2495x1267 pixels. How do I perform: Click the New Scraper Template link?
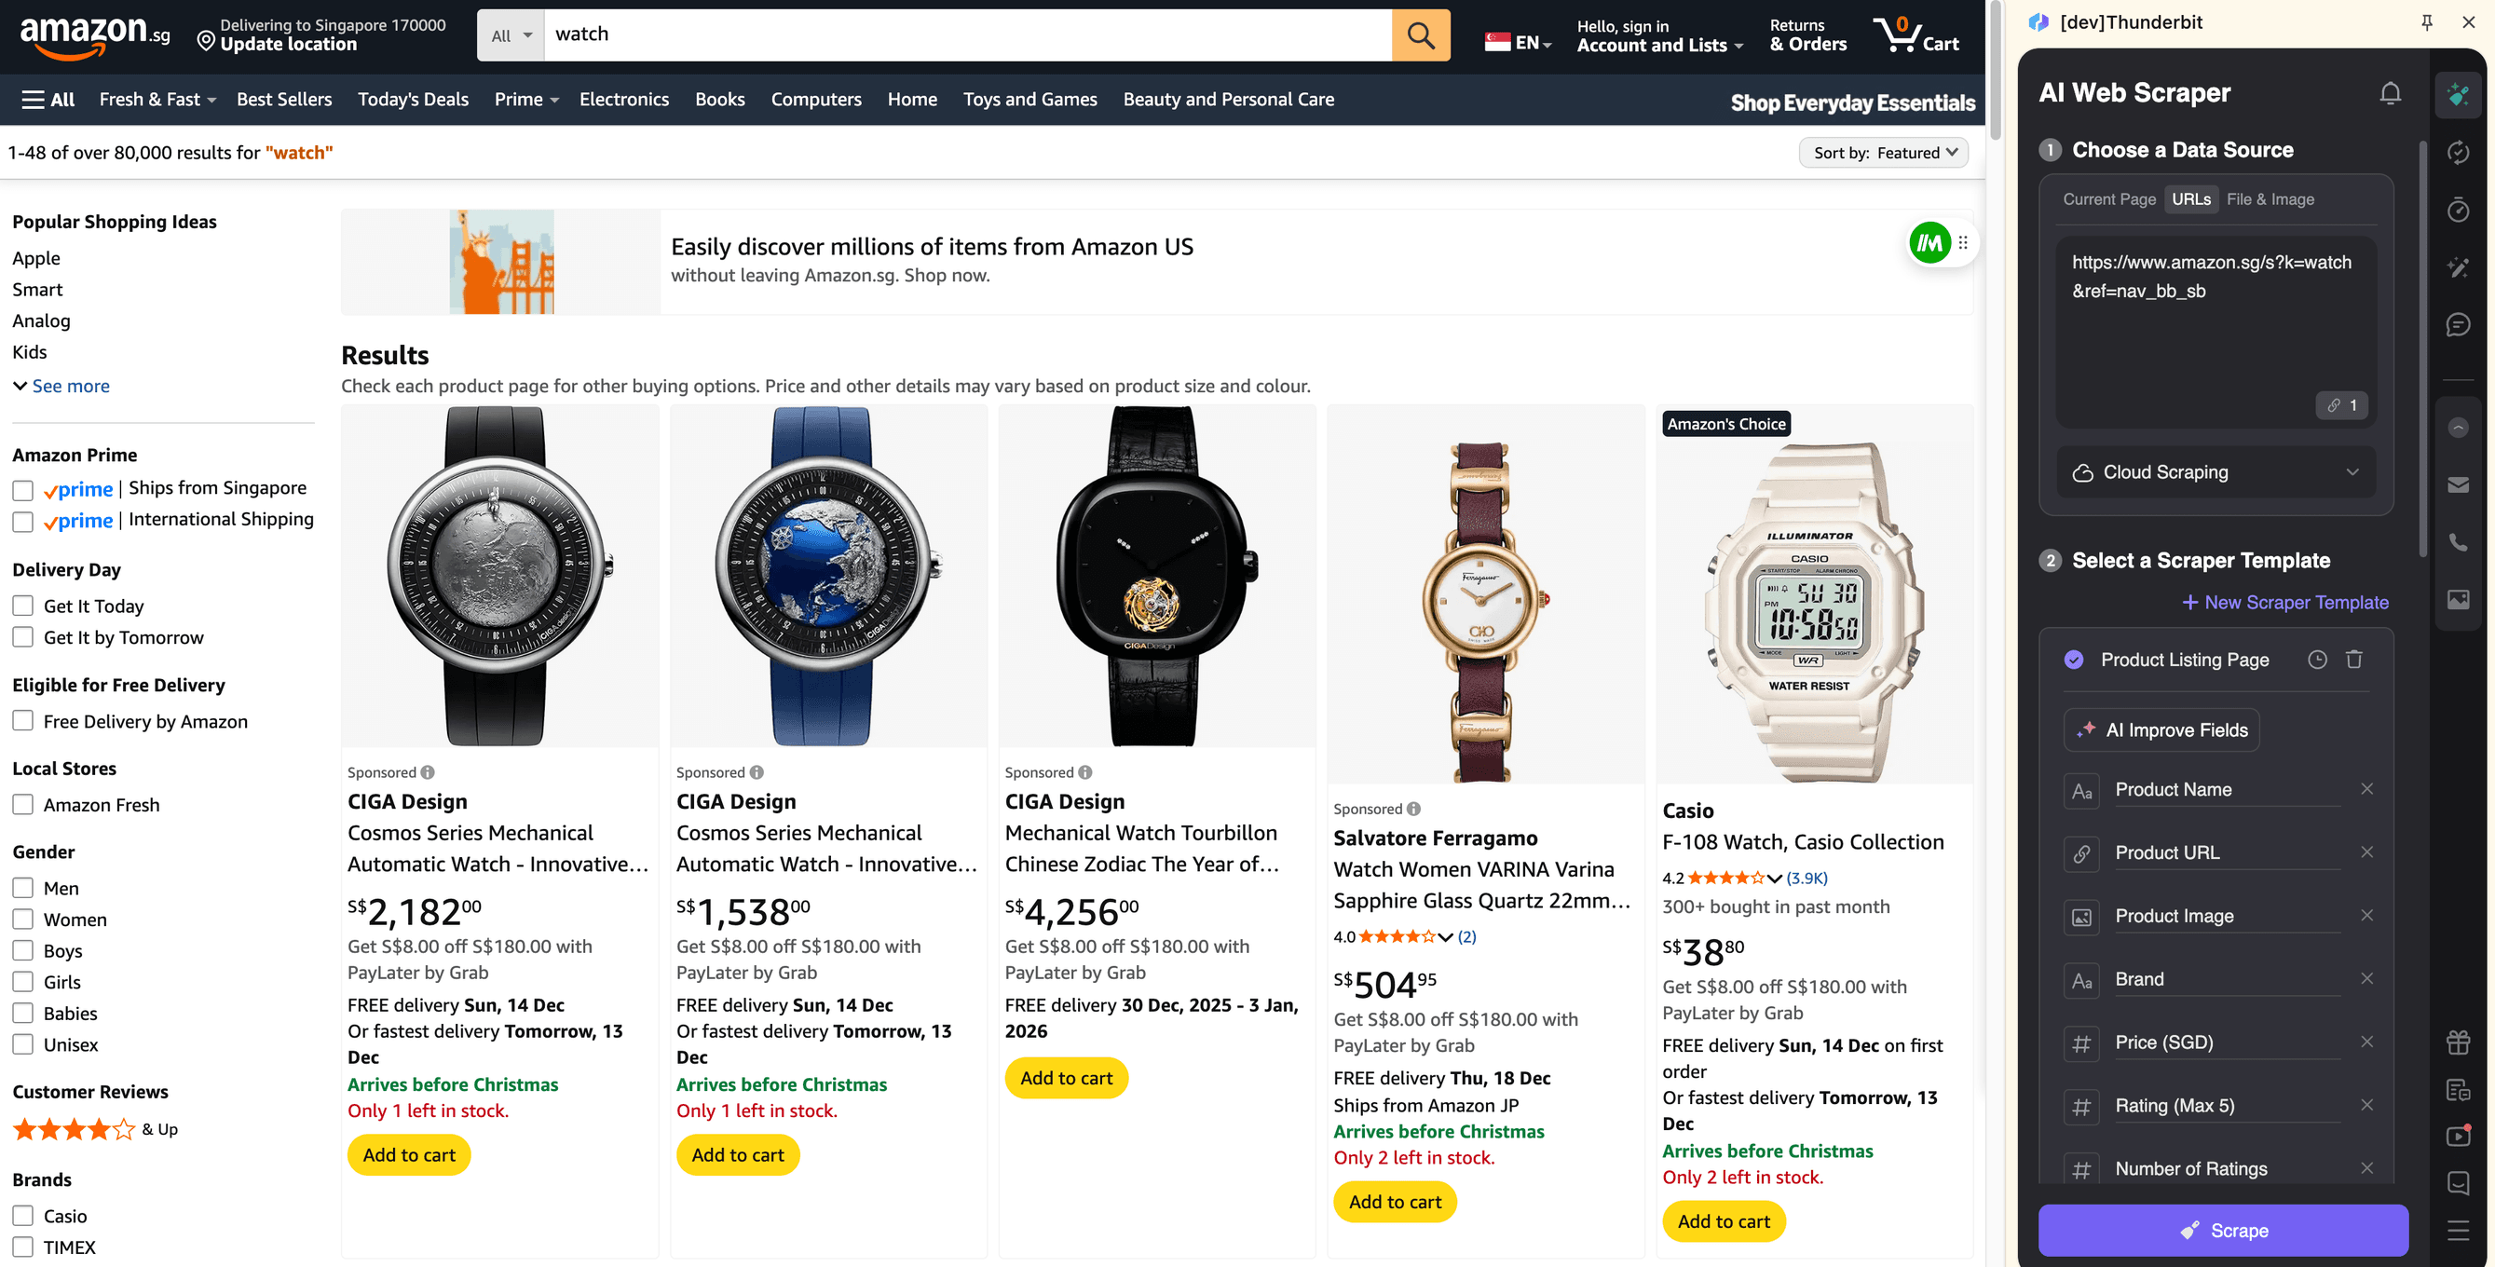tap(2284, 602)
